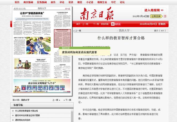Click 首页 in the red navigation bar
The height and width of the screenshot is (122, 177).
tap(78, 24)
